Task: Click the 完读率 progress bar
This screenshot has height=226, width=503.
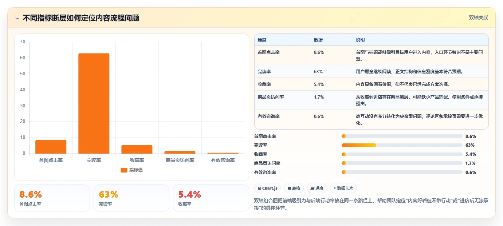Action: coord(402,145)
